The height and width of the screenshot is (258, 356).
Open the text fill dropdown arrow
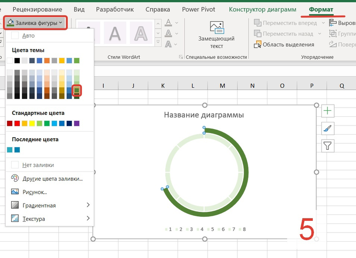tap(176, 23)
